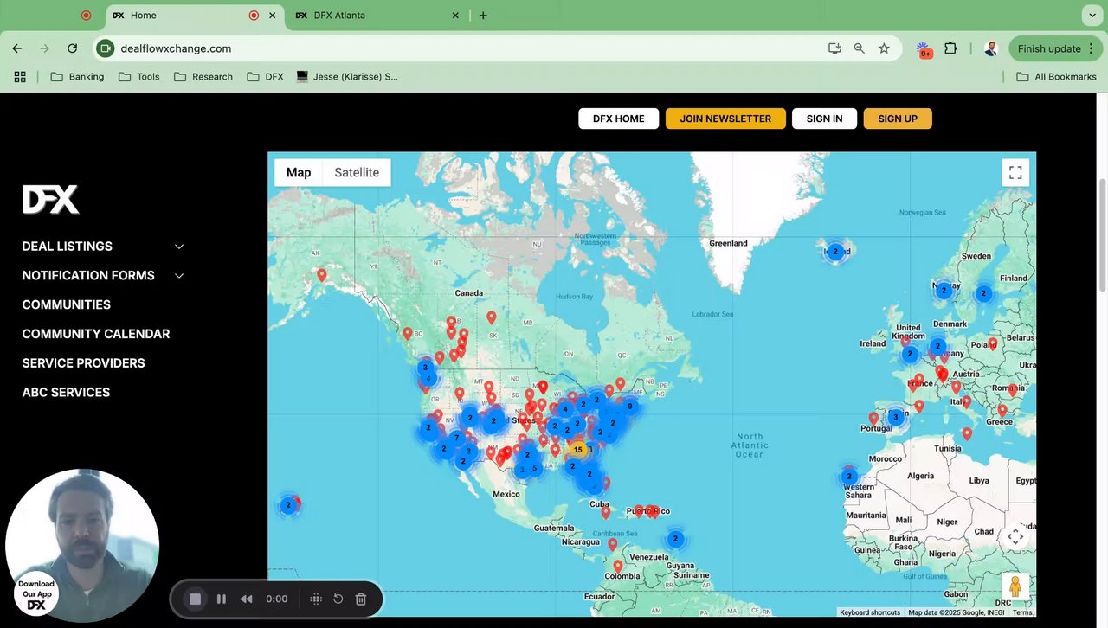Open the blue cluster north of Guyana
The image size is (1108, 628).
[x=675, y=539]
